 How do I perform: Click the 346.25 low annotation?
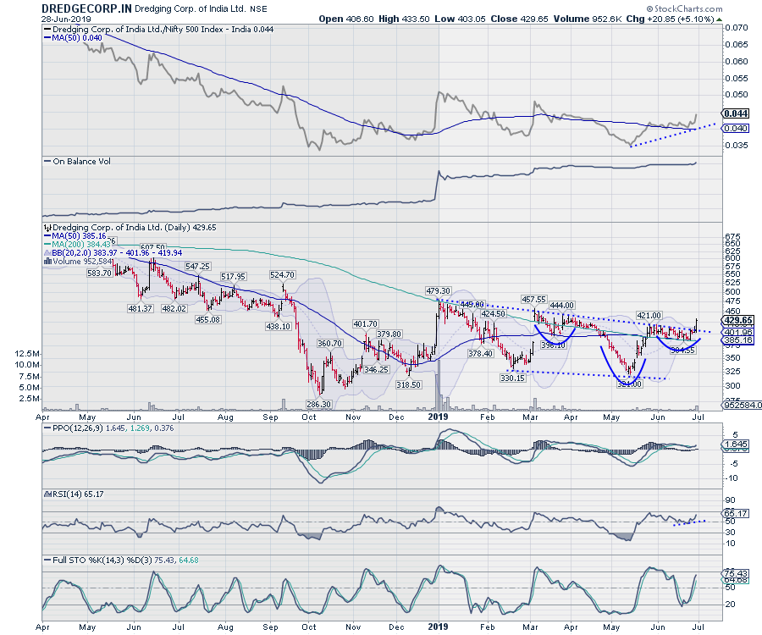pos(376,369)
